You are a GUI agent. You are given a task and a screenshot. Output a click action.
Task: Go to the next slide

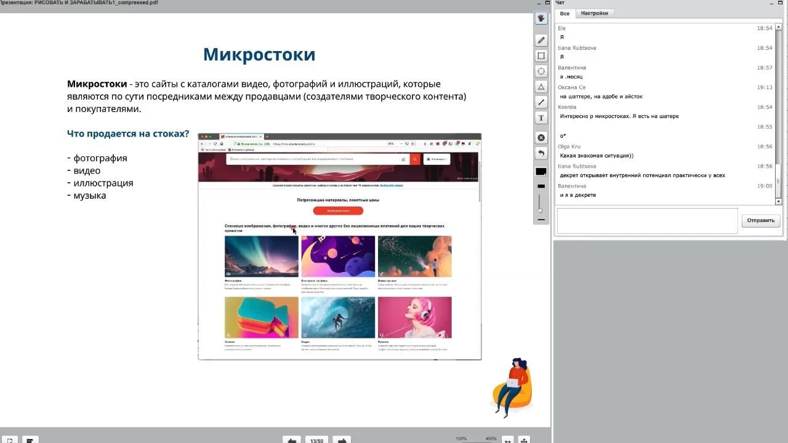(342, 440)
